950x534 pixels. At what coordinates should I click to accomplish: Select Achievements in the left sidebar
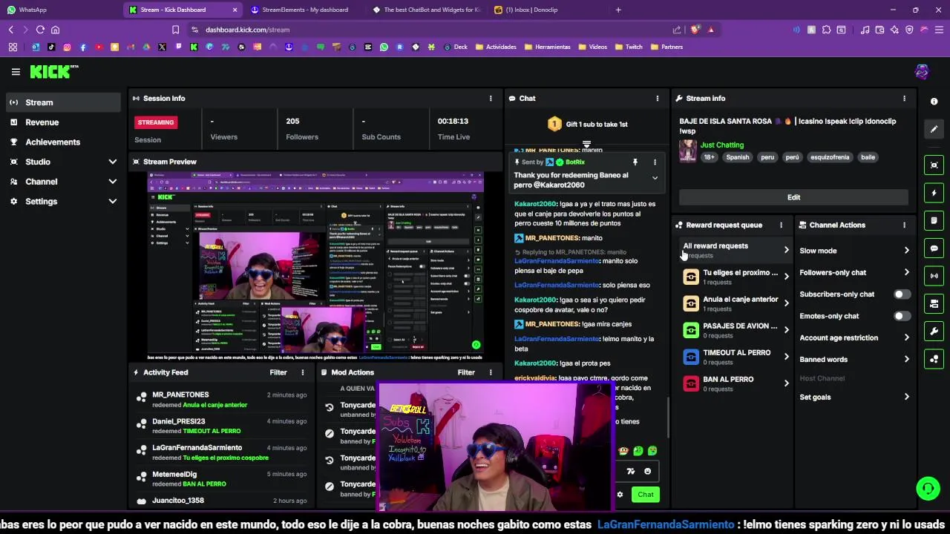(x=63, y=142)
